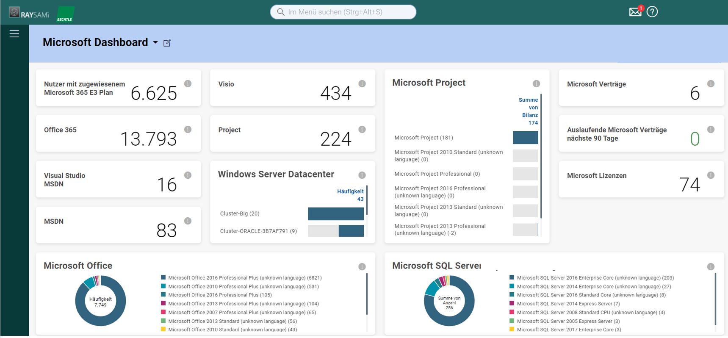Toggle the SQL Server 2016 Enterprise Core legend entry
Image resolution: width=728 pixels, height=338 pixels.
point(595,278)
